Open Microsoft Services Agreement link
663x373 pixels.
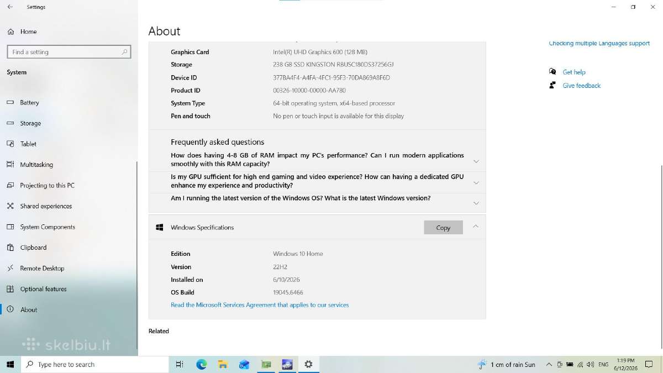[260, 305]
